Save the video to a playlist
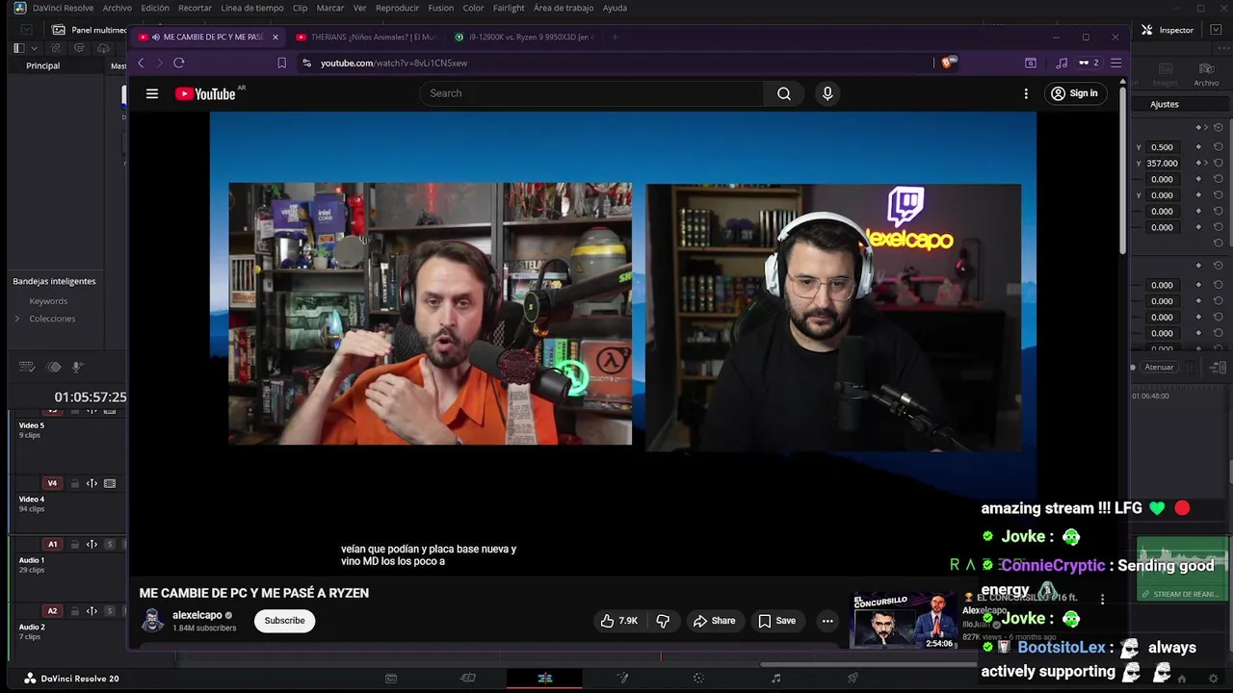The height and width of the screenshot is (693, 1233). (x=776, y=621)
